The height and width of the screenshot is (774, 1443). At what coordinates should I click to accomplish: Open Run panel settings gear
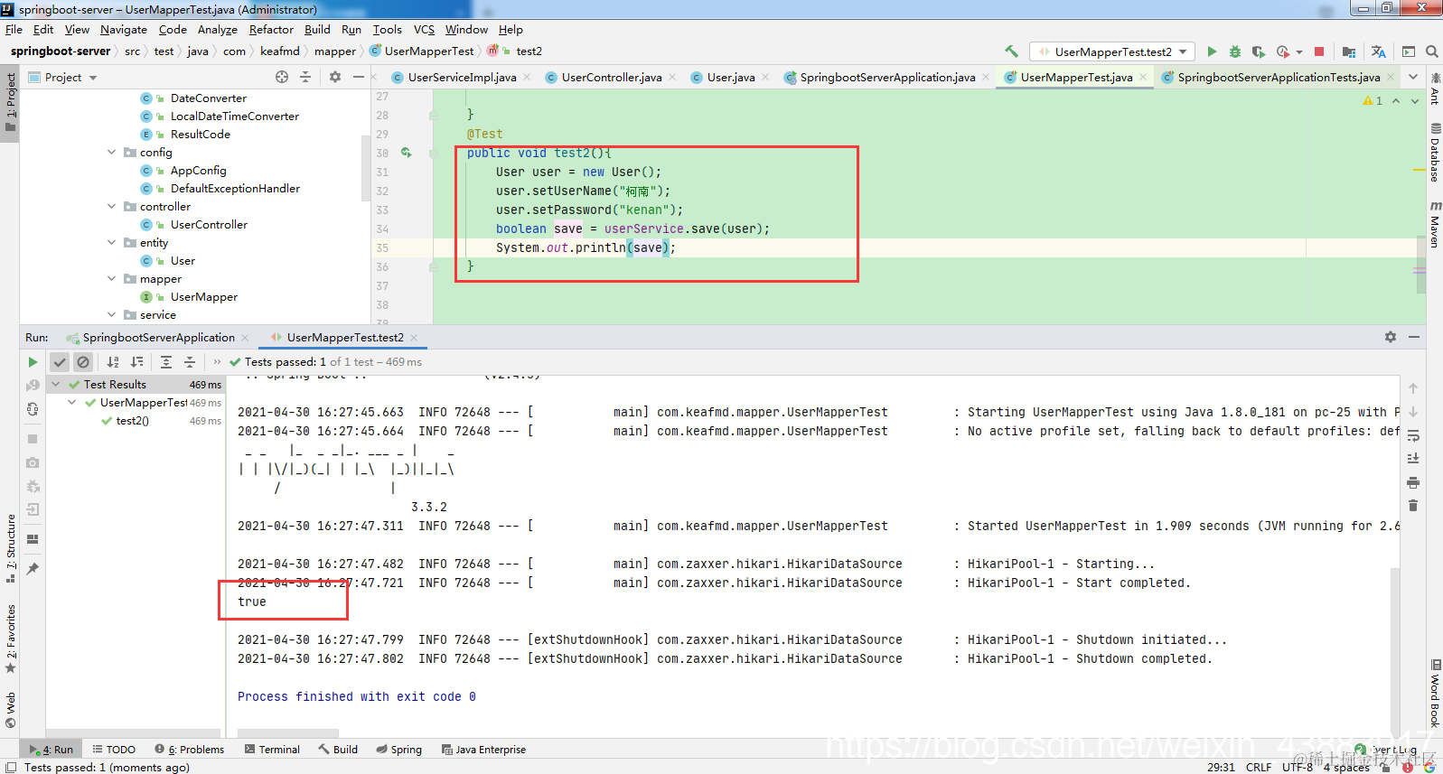coord(1391,337)
